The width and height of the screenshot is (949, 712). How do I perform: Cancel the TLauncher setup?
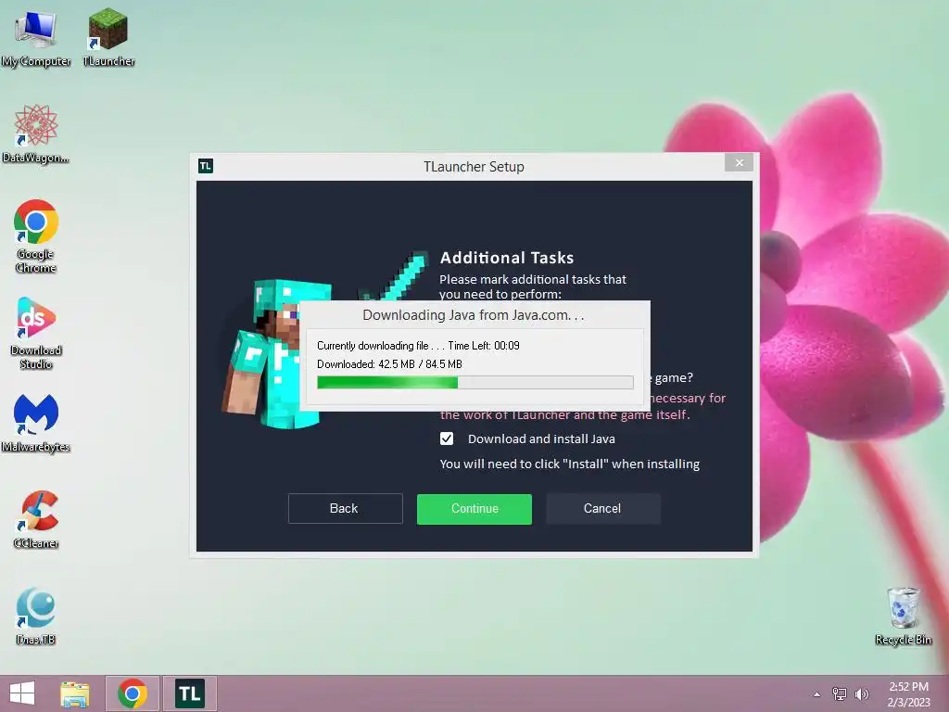pyautogui.click(x=602, y=509)
